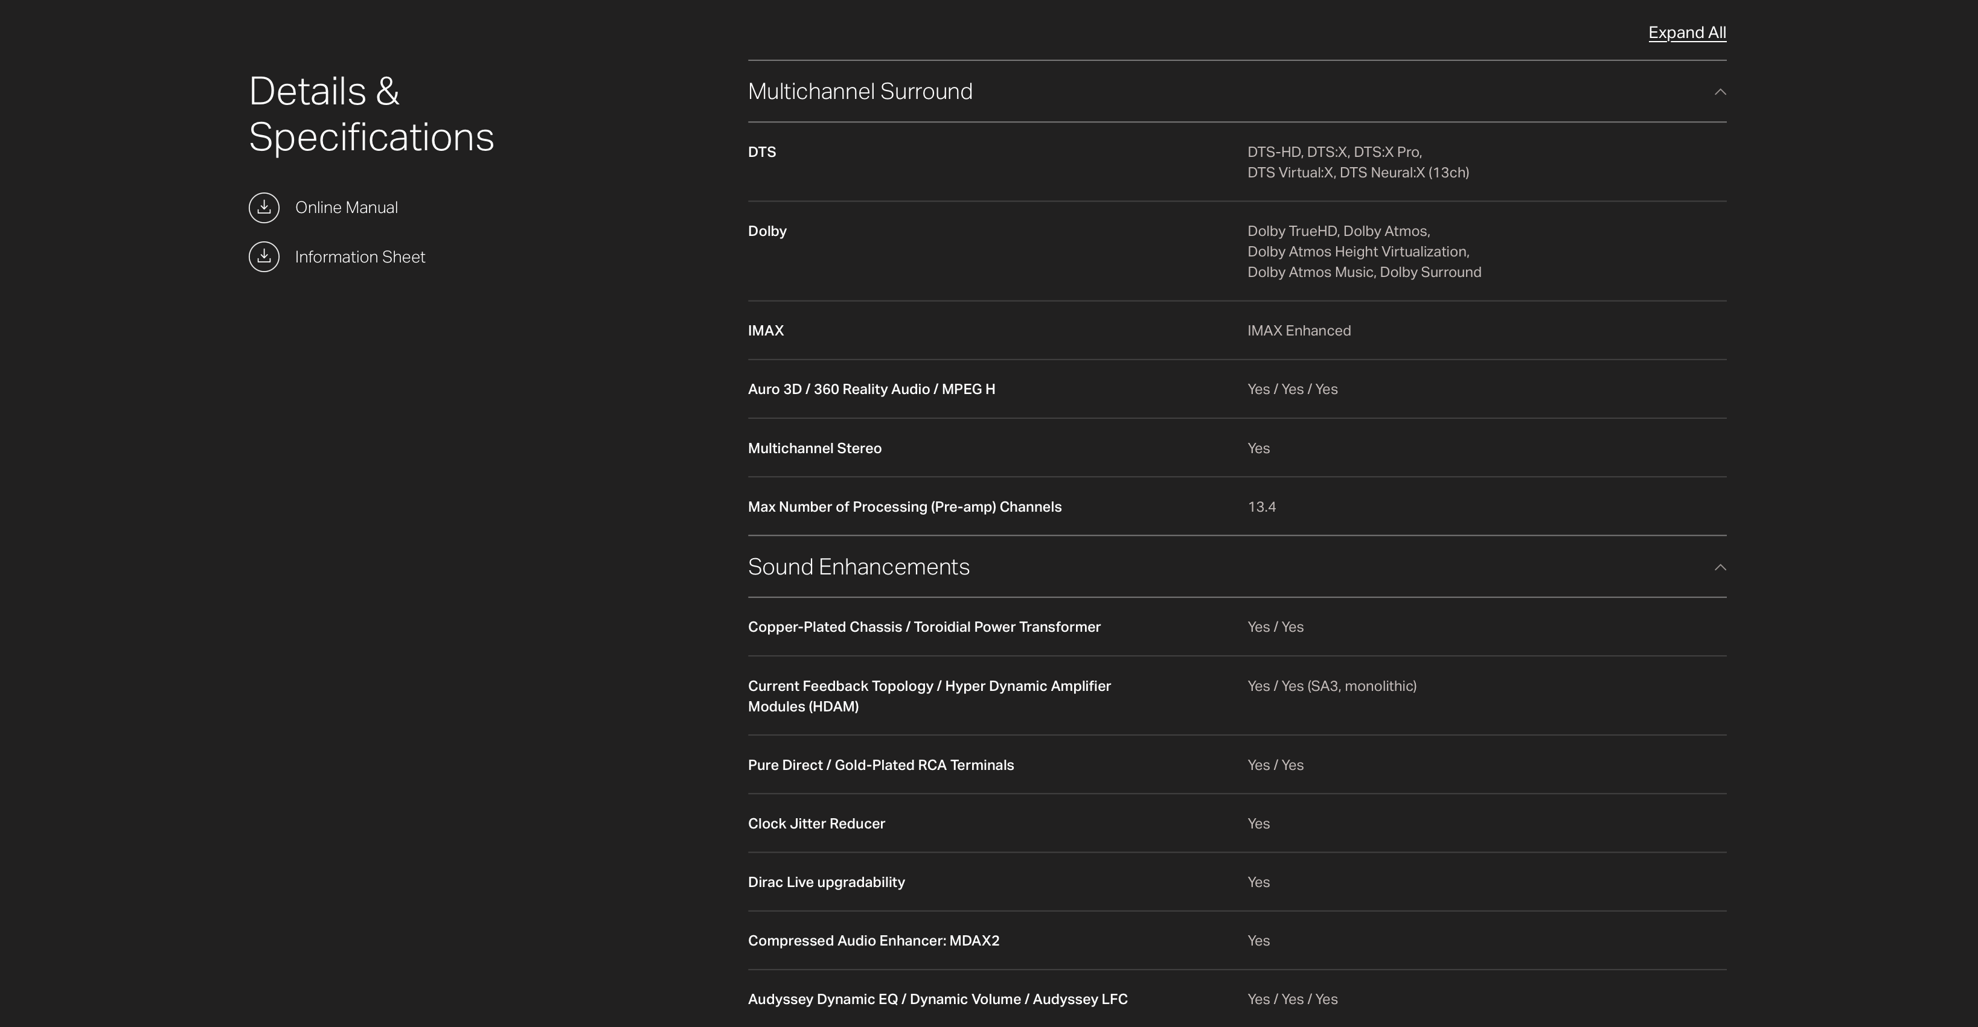Click the Information Sheet download icon
This screenshot has height=1027, width=1978.
263,256
